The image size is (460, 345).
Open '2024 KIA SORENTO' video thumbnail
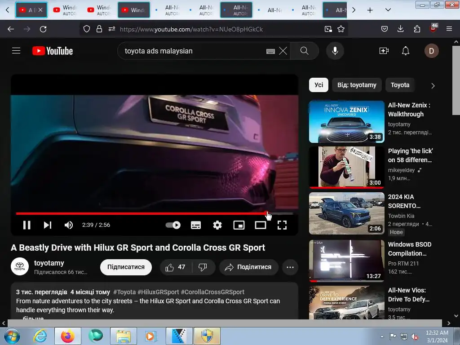tap(346, 213)
